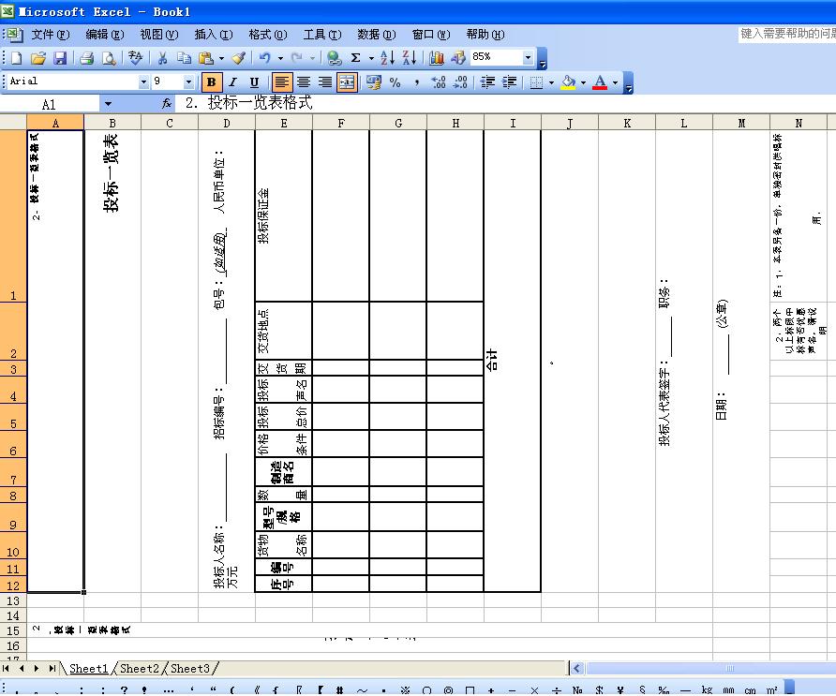Undo the last action

click(x=264, y=57)
